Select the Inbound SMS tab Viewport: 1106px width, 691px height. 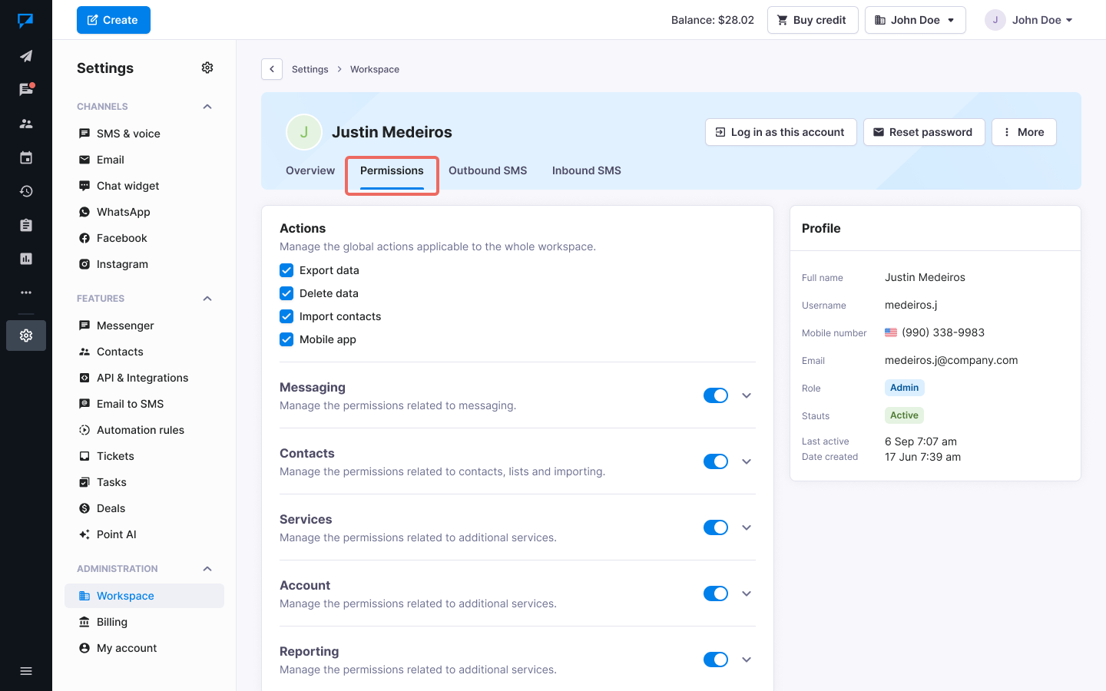coord(586,170)
